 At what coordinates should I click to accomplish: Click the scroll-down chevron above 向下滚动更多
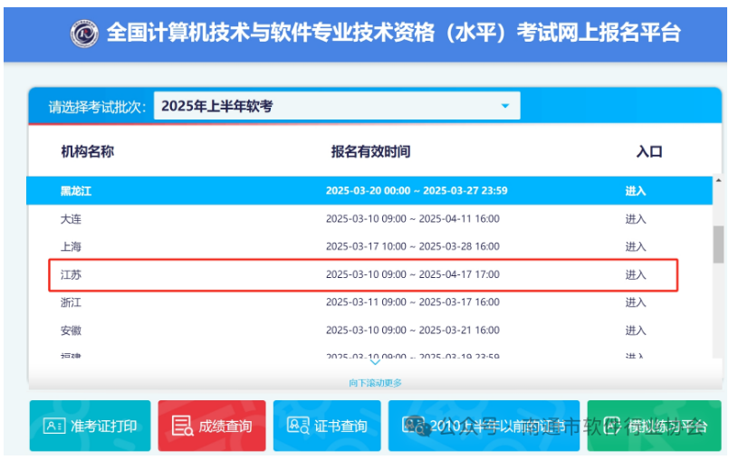(375, 363)
